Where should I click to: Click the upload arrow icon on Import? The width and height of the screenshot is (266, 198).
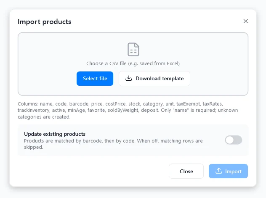click(219, 171)
